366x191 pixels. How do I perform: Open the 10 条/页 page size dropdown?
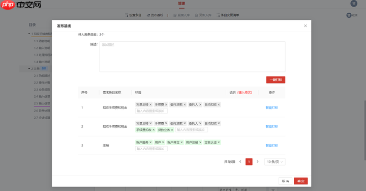274,162
